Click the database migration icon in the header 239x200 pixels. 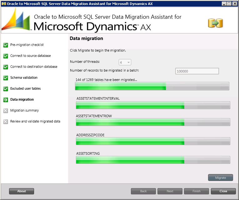pyautogui.click(x=215, y=23)
